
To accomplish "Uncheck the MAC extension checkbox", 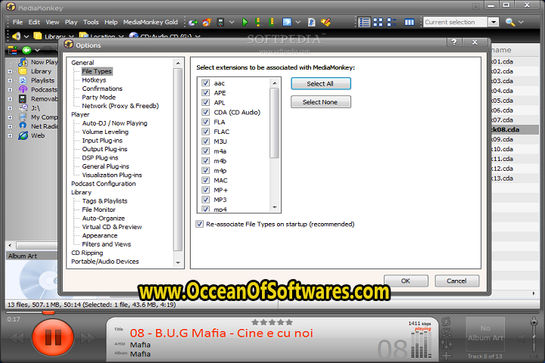I will [205, 180].
